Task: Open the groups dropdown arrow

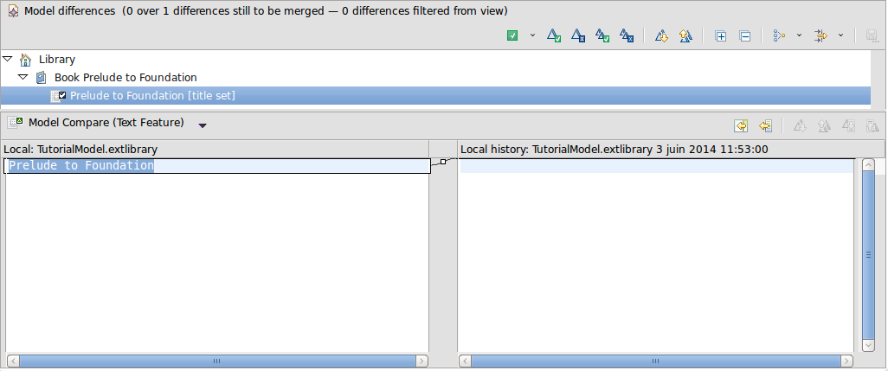Action: coord(799,36)
